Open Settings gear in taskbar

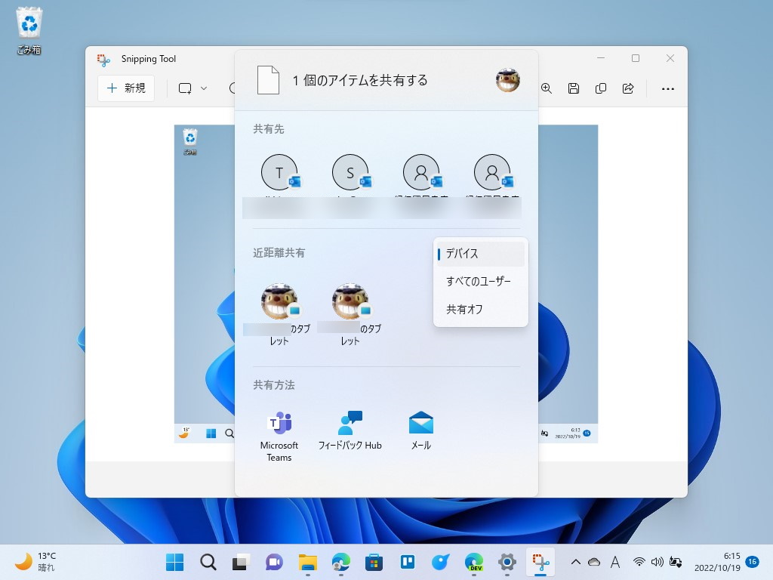click(507, 562)
